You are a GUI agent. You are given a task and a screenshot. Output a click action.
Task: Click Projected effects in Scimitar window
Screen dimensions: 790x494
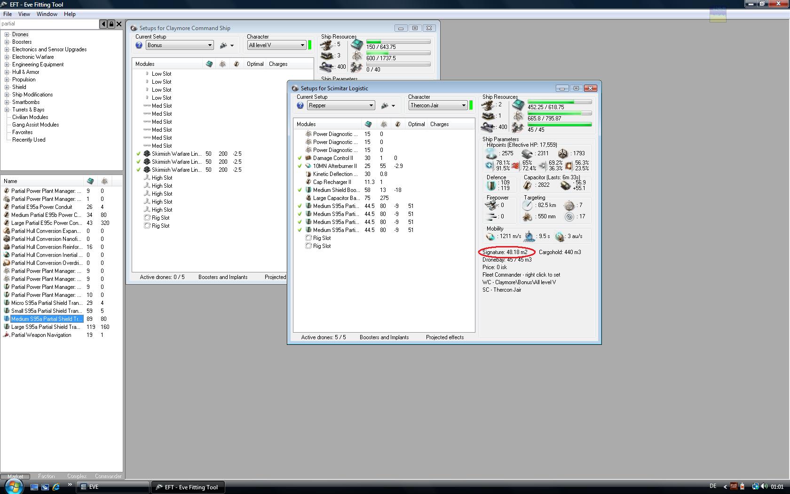point(444,337)
